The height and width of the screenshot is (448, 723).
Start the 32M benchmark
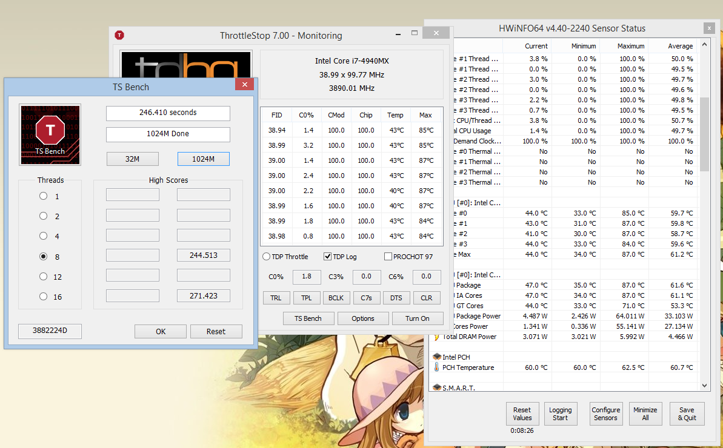(x=132, y=159)
